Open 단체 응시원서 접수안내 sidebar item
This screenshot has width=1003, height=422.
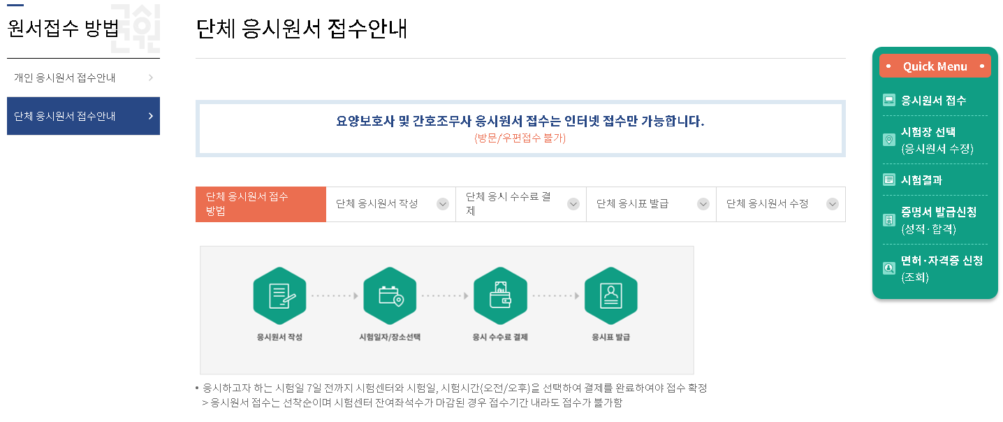tap(83, 116)
